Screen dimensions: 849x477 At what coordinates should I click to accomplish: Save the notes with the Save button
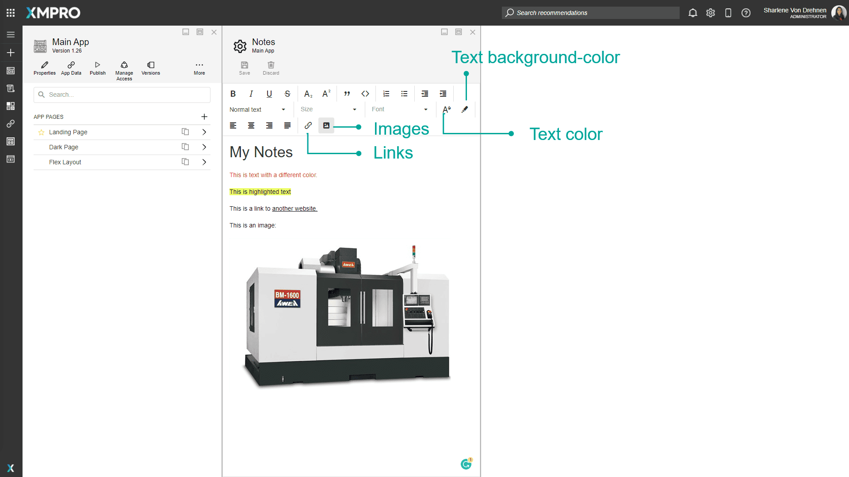click(x=244, y=68)
